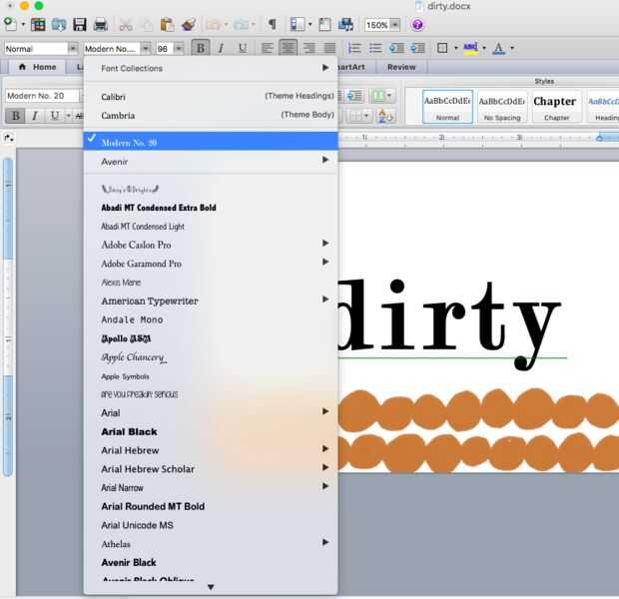Toggle Bold in the formatting toolbar
This screenshot has width=619, height=599.
point(201,48)
